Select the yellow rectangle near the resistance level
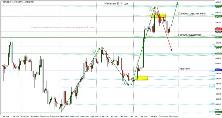Screen dimensions: 222x118 click(x=158, y=15)
